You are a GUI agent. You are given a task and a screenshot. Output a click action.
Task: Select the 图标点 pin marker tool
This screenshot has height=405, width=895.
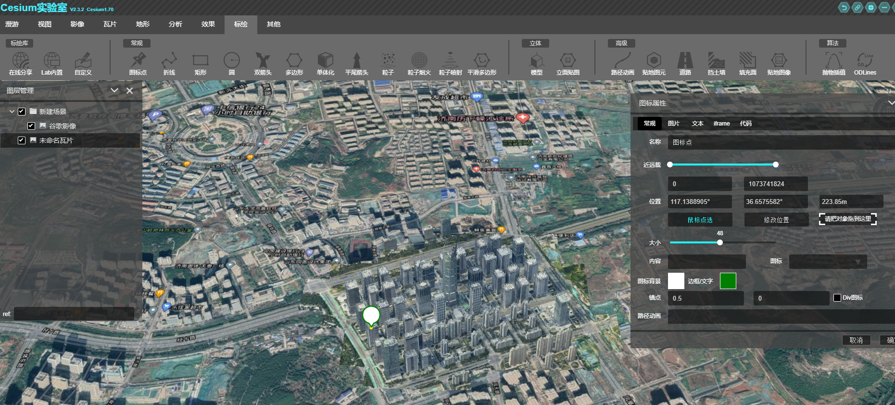click(138, 64)
